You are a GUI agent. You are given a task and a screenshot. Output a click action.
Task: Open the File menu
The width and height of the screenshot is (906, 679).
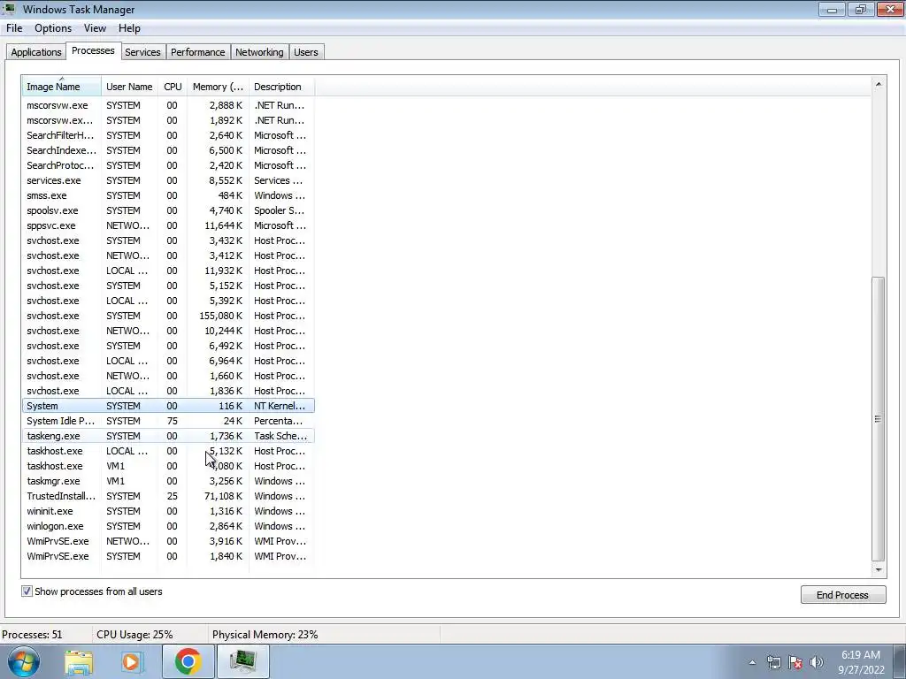(x=14, y=28)
